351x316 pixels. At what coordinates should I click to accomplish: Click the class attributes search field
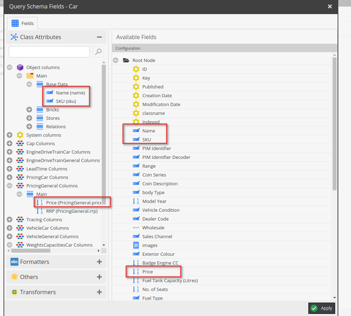(x=49, y=52)
